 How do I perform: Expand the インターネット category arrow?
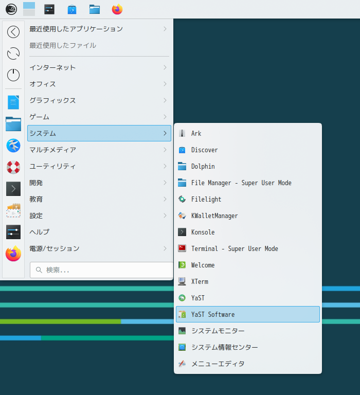pyautogui.click(x=165, y=67)
